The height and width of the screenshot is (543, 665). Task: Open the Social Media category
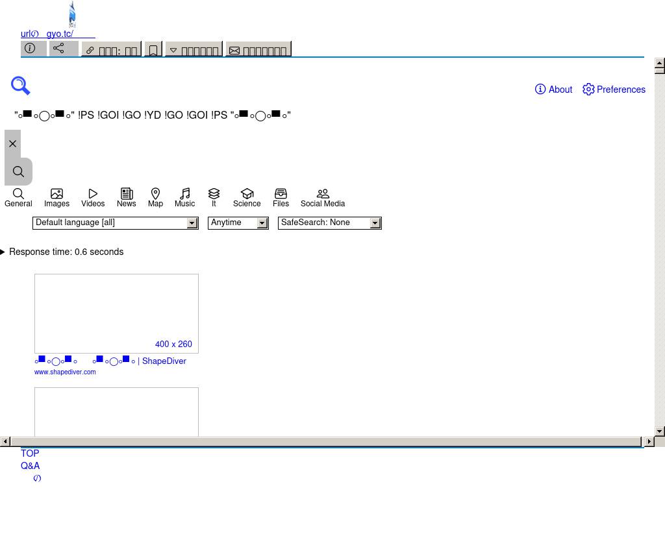pos(323,198)
